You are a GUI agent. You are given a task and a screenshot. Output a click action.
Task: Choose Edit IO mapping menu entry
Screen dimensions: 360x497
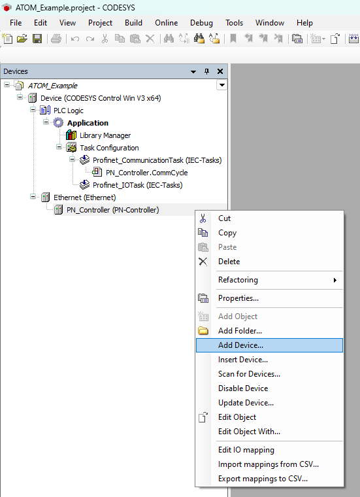[269, 450]
